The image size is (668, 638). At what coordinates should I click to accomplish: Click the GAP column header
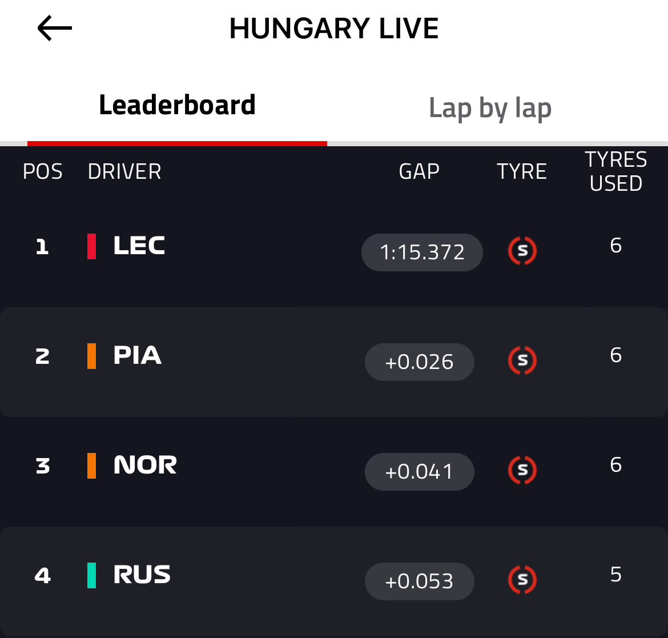[419, 171]
